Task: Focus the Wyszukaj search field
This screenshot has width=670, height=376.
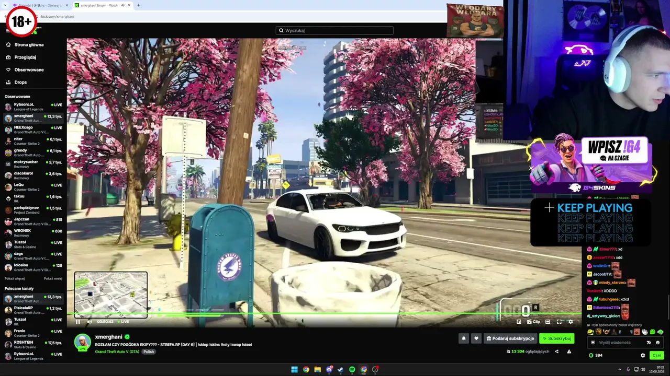Action: tap(334, 30)
